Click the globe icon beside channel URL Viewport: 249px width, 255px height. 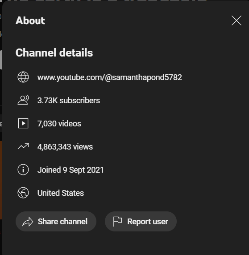[x=23, y=77]
